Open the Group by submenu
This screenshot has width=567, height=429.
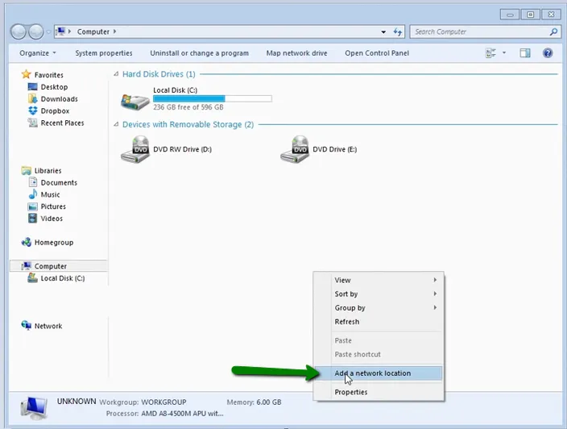click(379, 308)
